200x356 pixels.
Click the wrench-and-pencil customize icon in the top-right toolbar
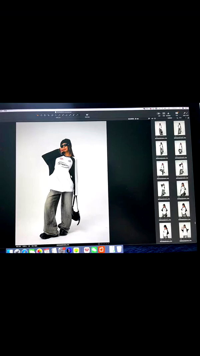click(x=185, y=113)
